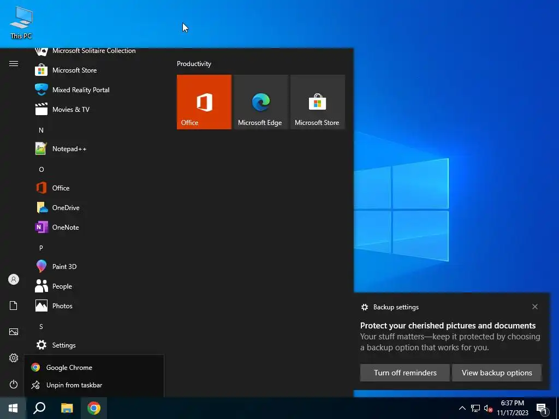Open the Action Center notifications icon
The width and height of the screenshot is (559, 419).
pos(542,409)
